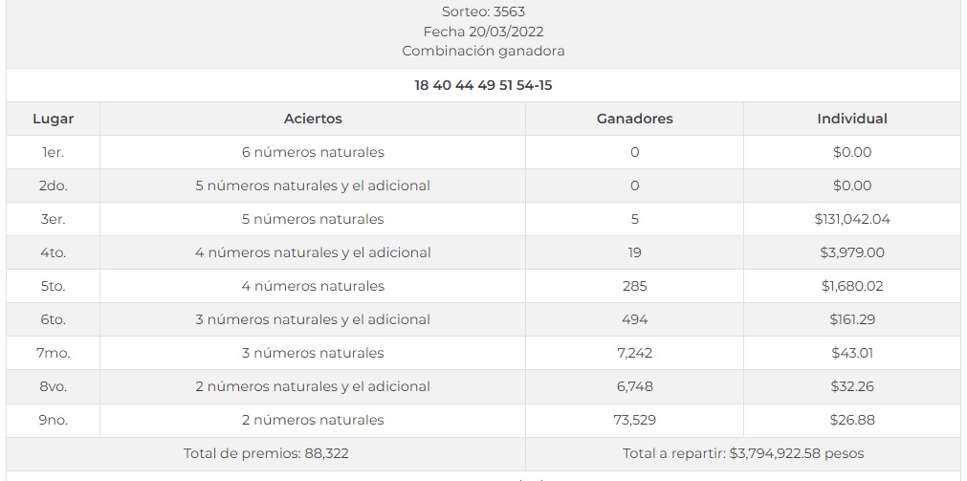967x481 pixels.
Task: Click the 7mo. winners count 7,242
Action: pos(634,353)
